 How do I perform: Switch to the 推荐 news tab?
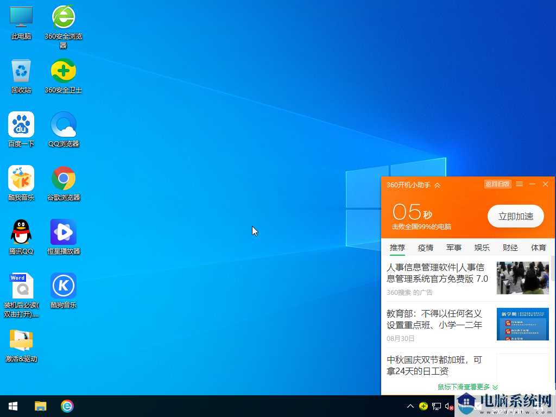click(x=397, y=248)
